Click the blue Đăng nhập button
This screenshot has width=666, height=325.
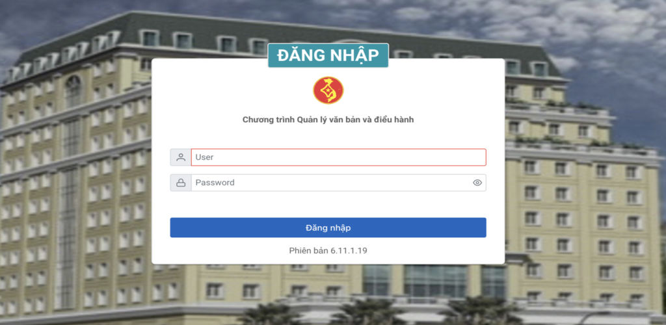point(328,228)
